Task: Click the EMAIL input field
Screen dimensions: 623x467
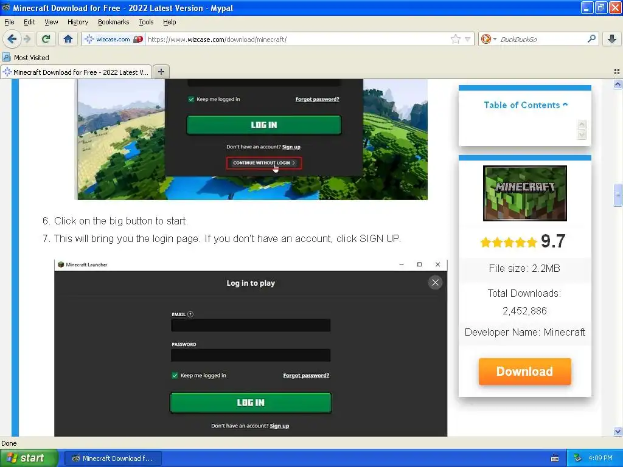Action: [250, 325]
